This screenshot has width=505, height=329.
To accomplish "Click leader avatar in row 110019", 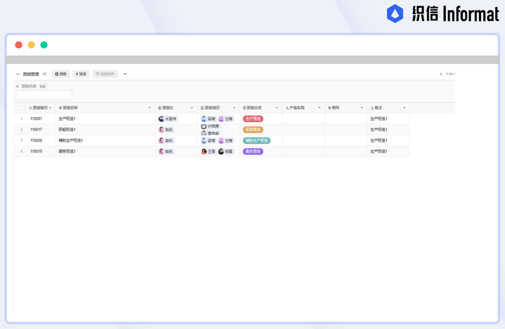I will click(161, 152).
